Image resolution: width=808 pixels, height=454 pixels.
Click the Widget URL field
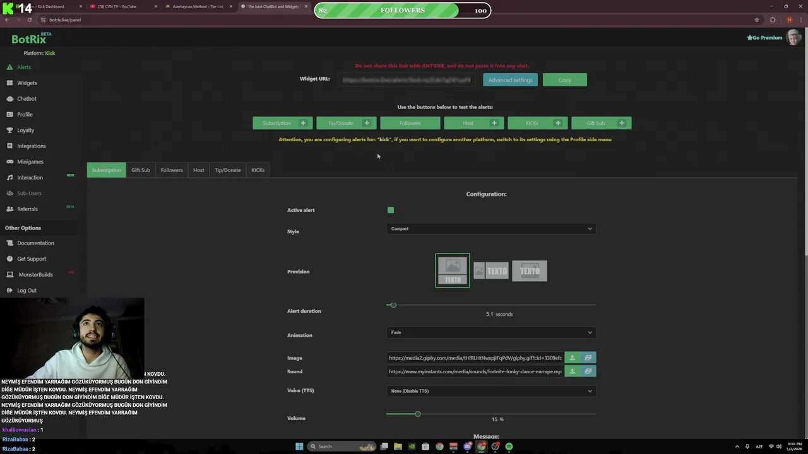(x=407, y=80)
